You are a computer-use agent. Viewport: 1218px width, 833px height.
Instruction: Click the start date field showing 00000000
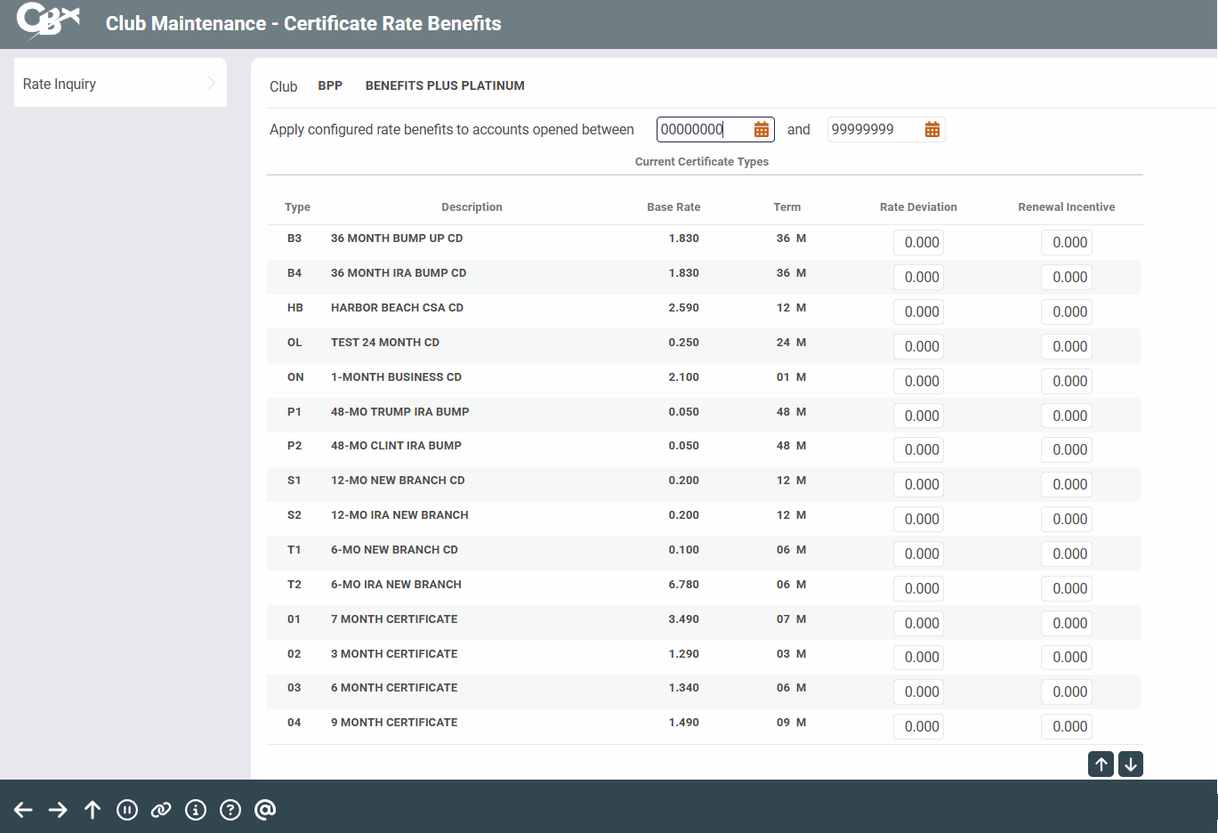tap(703, 130)
